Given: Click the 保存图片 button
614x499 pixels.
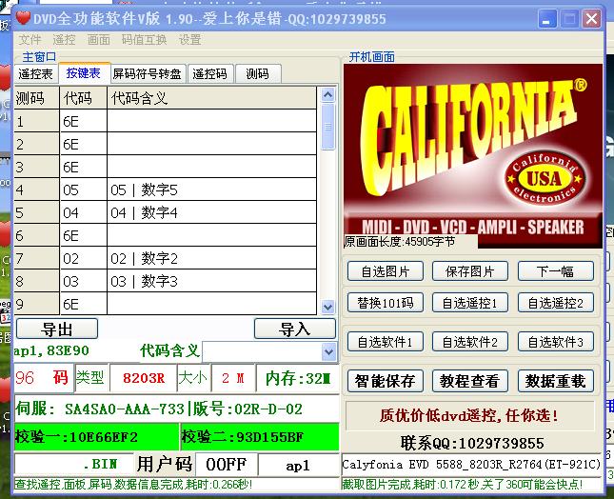Looking at the screenshot, I should pos(470,271).
